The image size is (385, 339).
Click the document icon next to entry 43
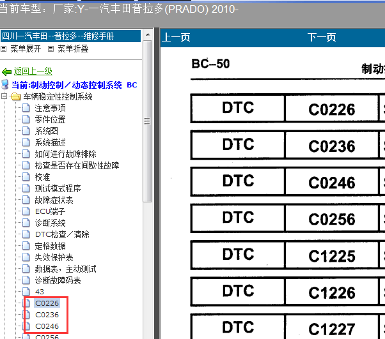[26, 292]
